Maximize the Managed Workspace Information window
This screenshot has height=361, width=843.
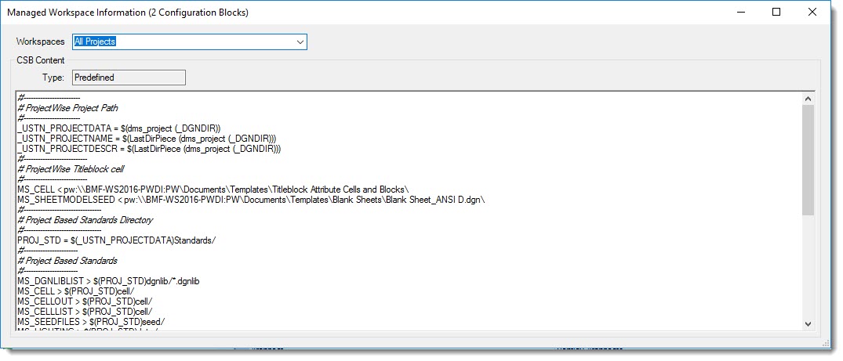[776, 12]
